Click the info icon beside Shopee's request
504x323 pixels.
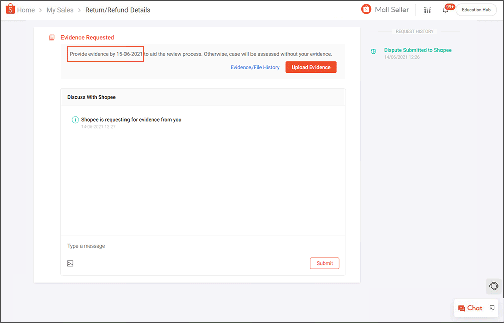coord(75,120)
